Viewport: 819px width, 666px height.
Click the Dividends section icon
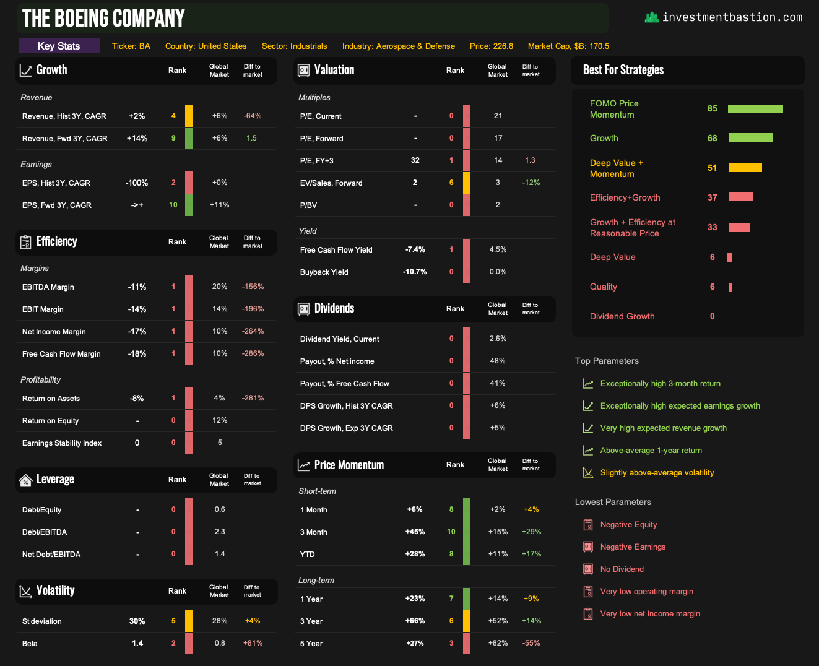click(303, 309)
